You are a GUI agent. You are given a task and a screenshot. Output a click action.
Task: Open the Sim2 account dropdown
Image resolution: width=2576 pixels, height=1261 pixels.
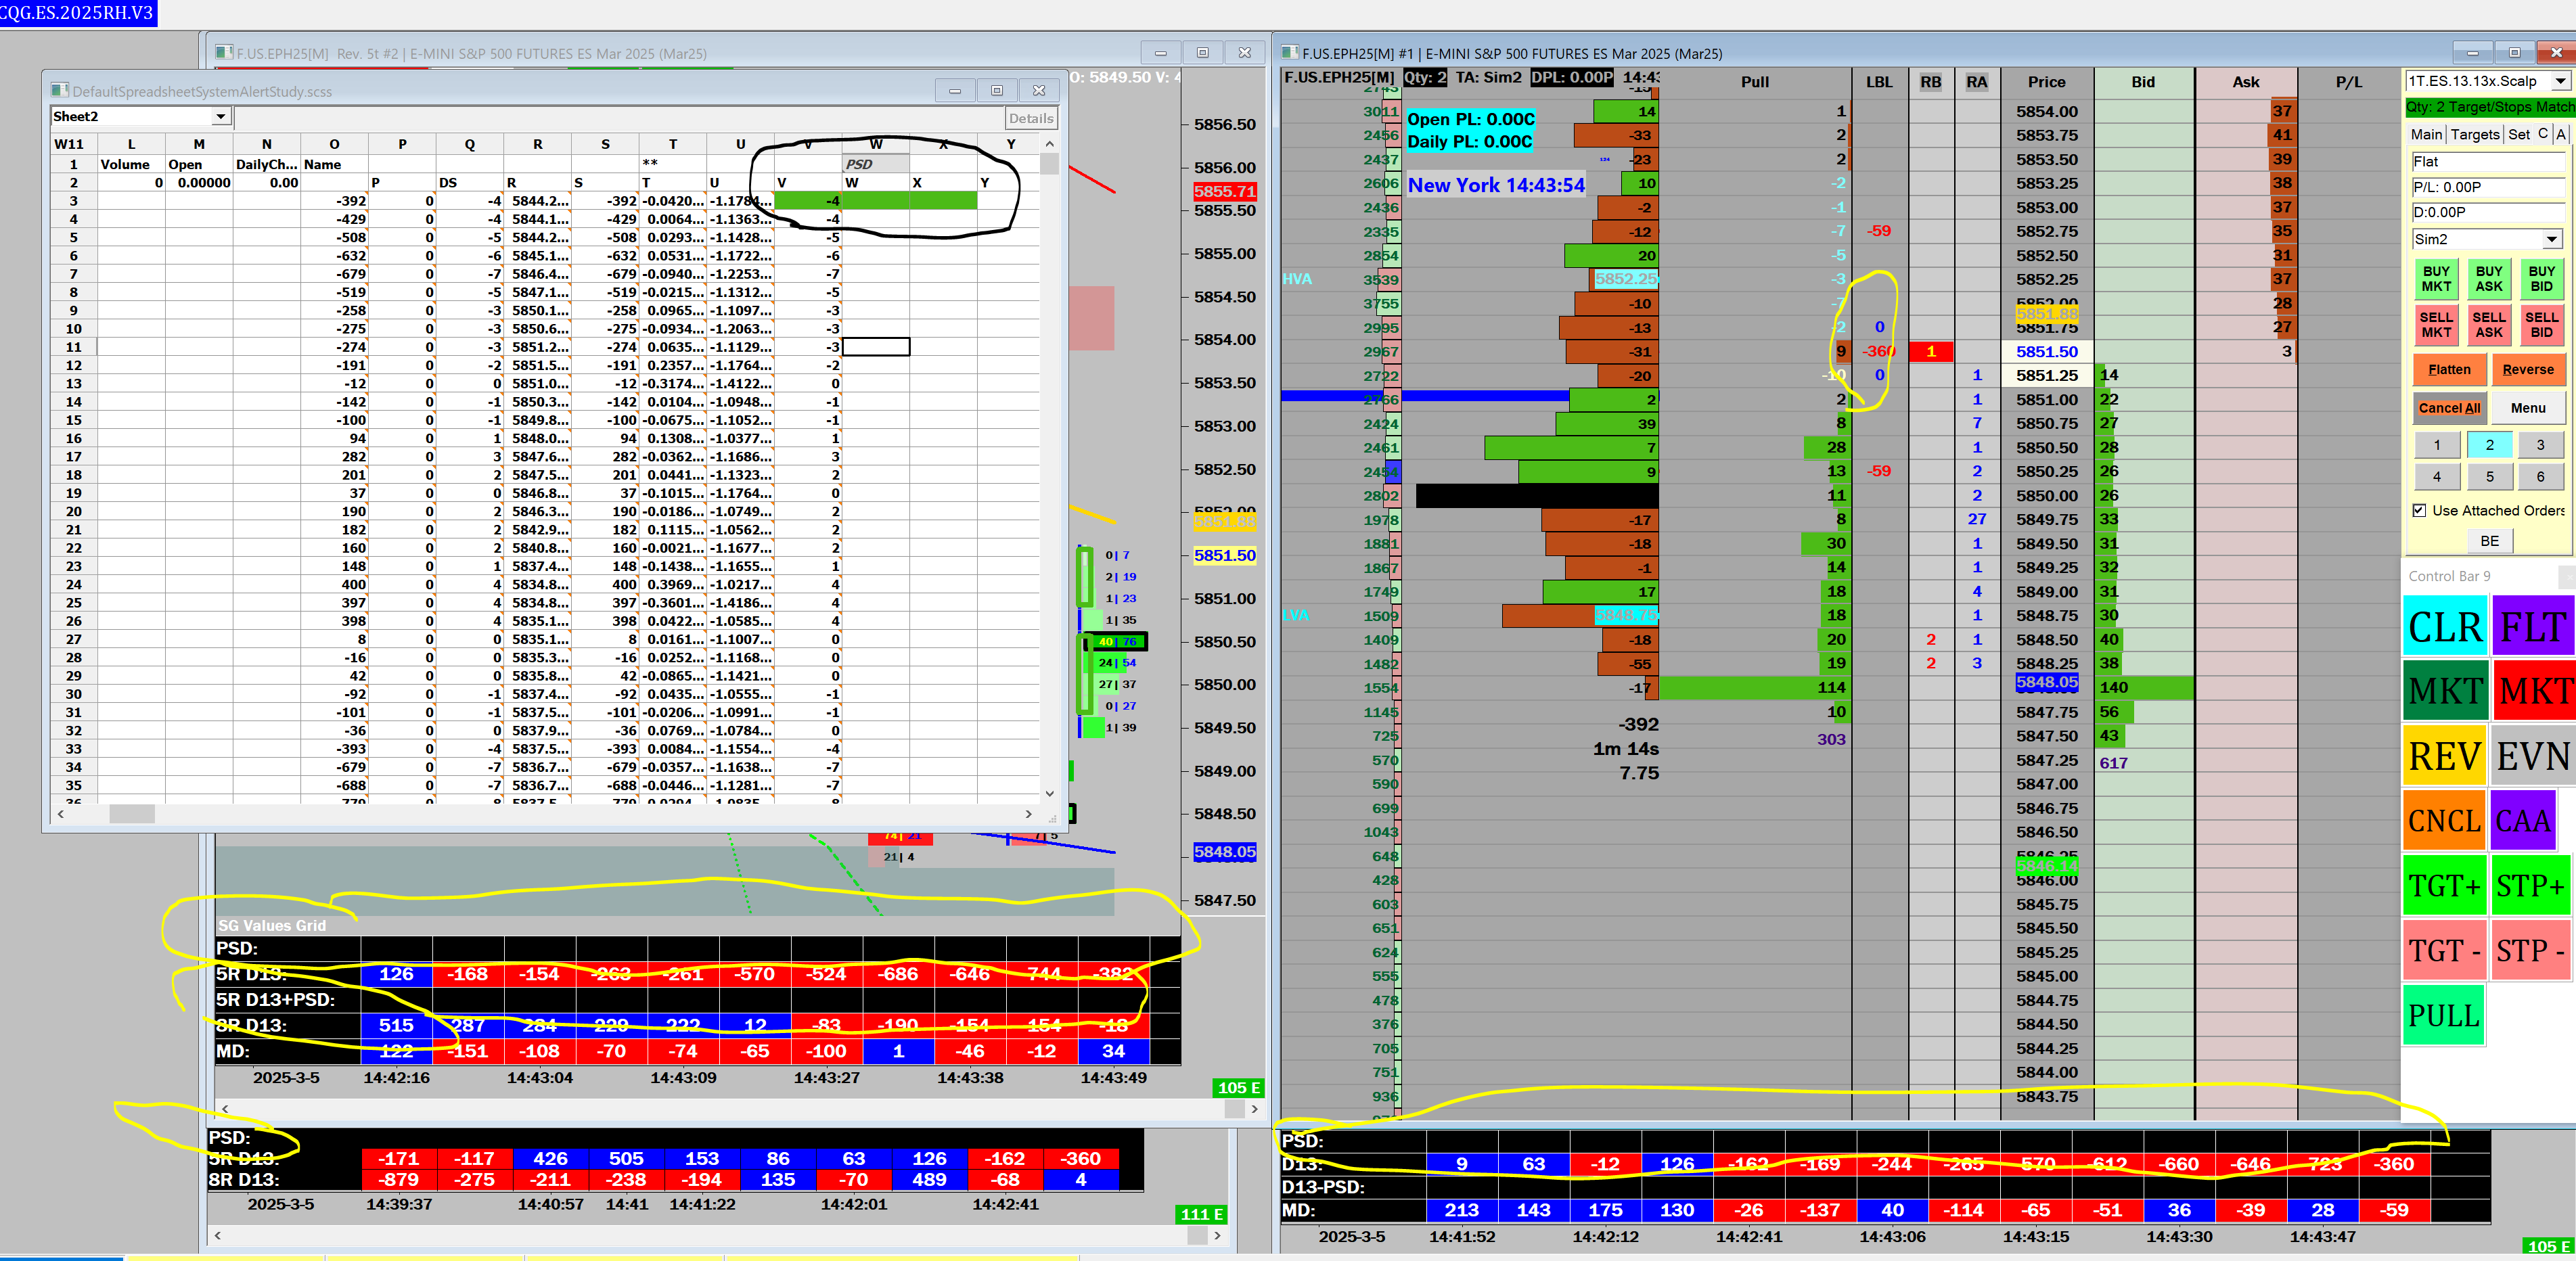tap(2551, 239)
